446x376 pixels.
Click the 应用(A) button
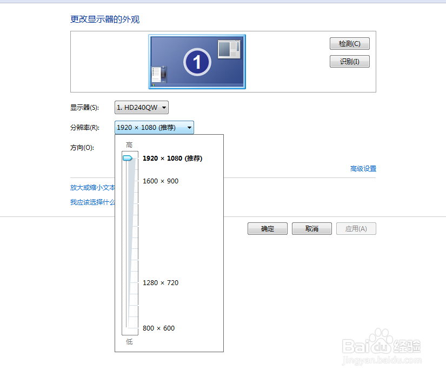(356, 228)
